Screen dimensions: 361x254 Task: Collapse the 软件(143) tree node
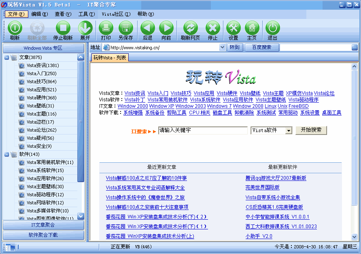6,154
